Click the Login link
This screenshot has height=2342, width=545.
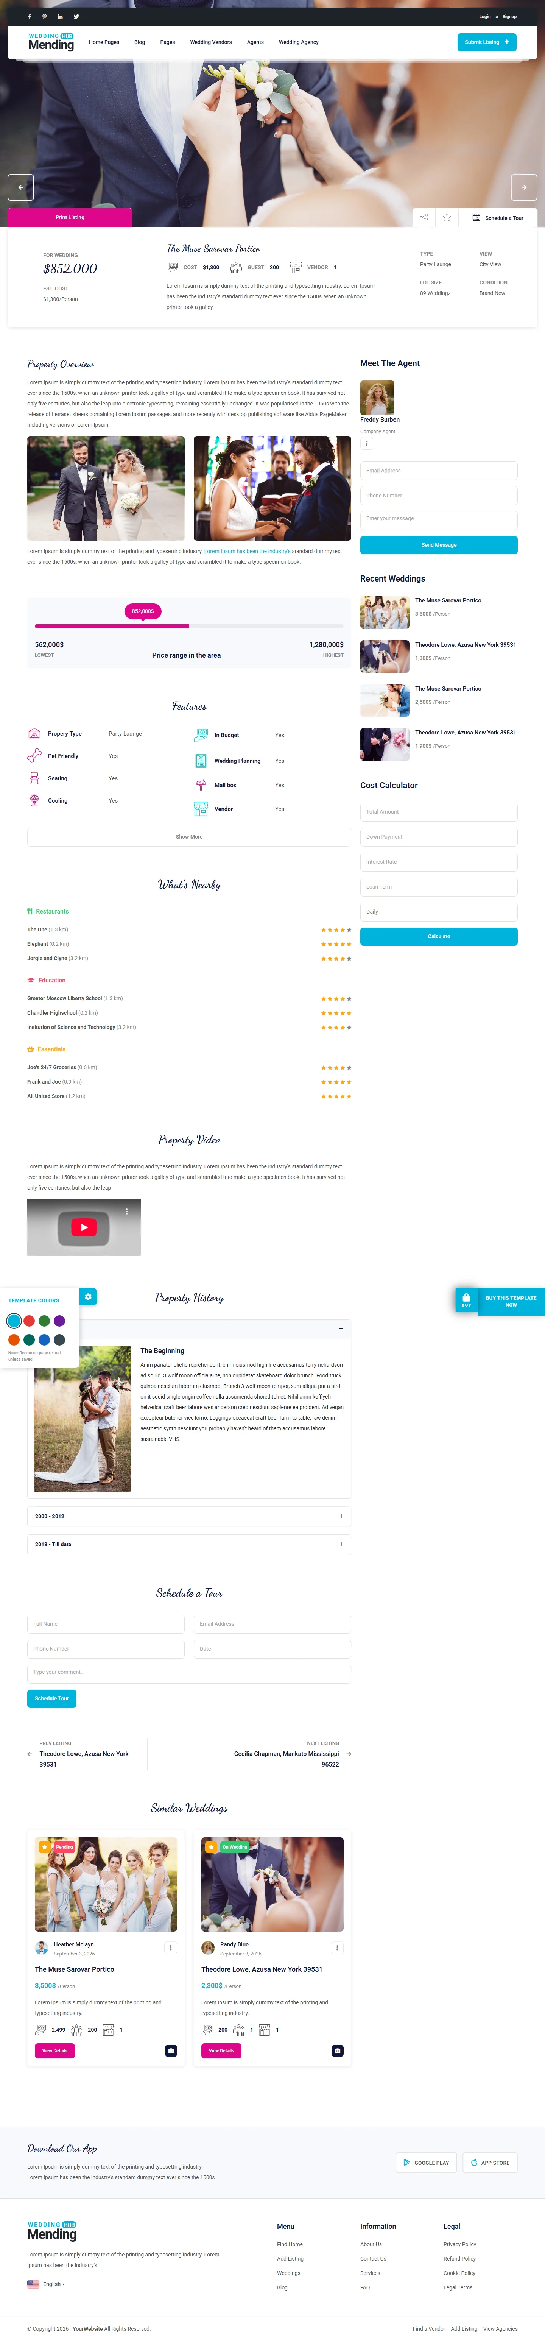[x=485, y=16]
